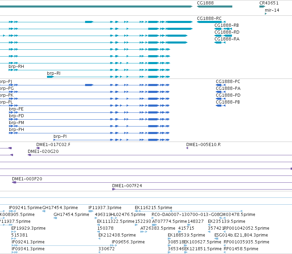Select the CR43651 gene label
292x254 pixels.
click(269, 3)
